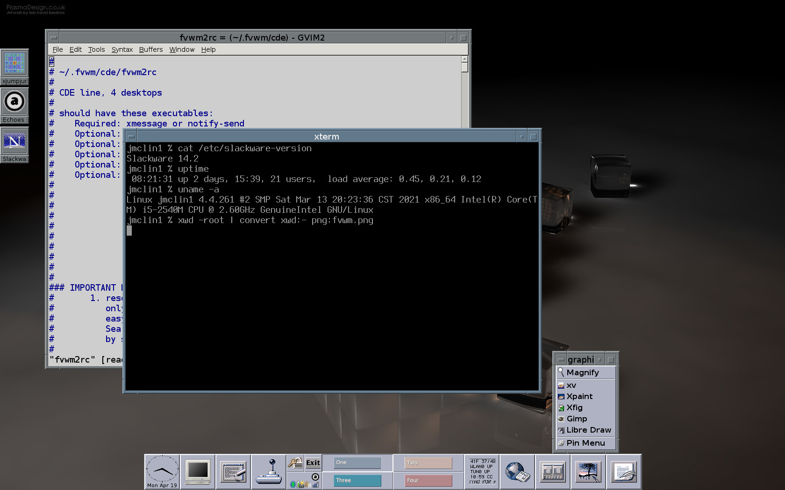Click the network signal bars tray icon
Image resolution: width=785 pixels, height=490 pixels.
315,484
